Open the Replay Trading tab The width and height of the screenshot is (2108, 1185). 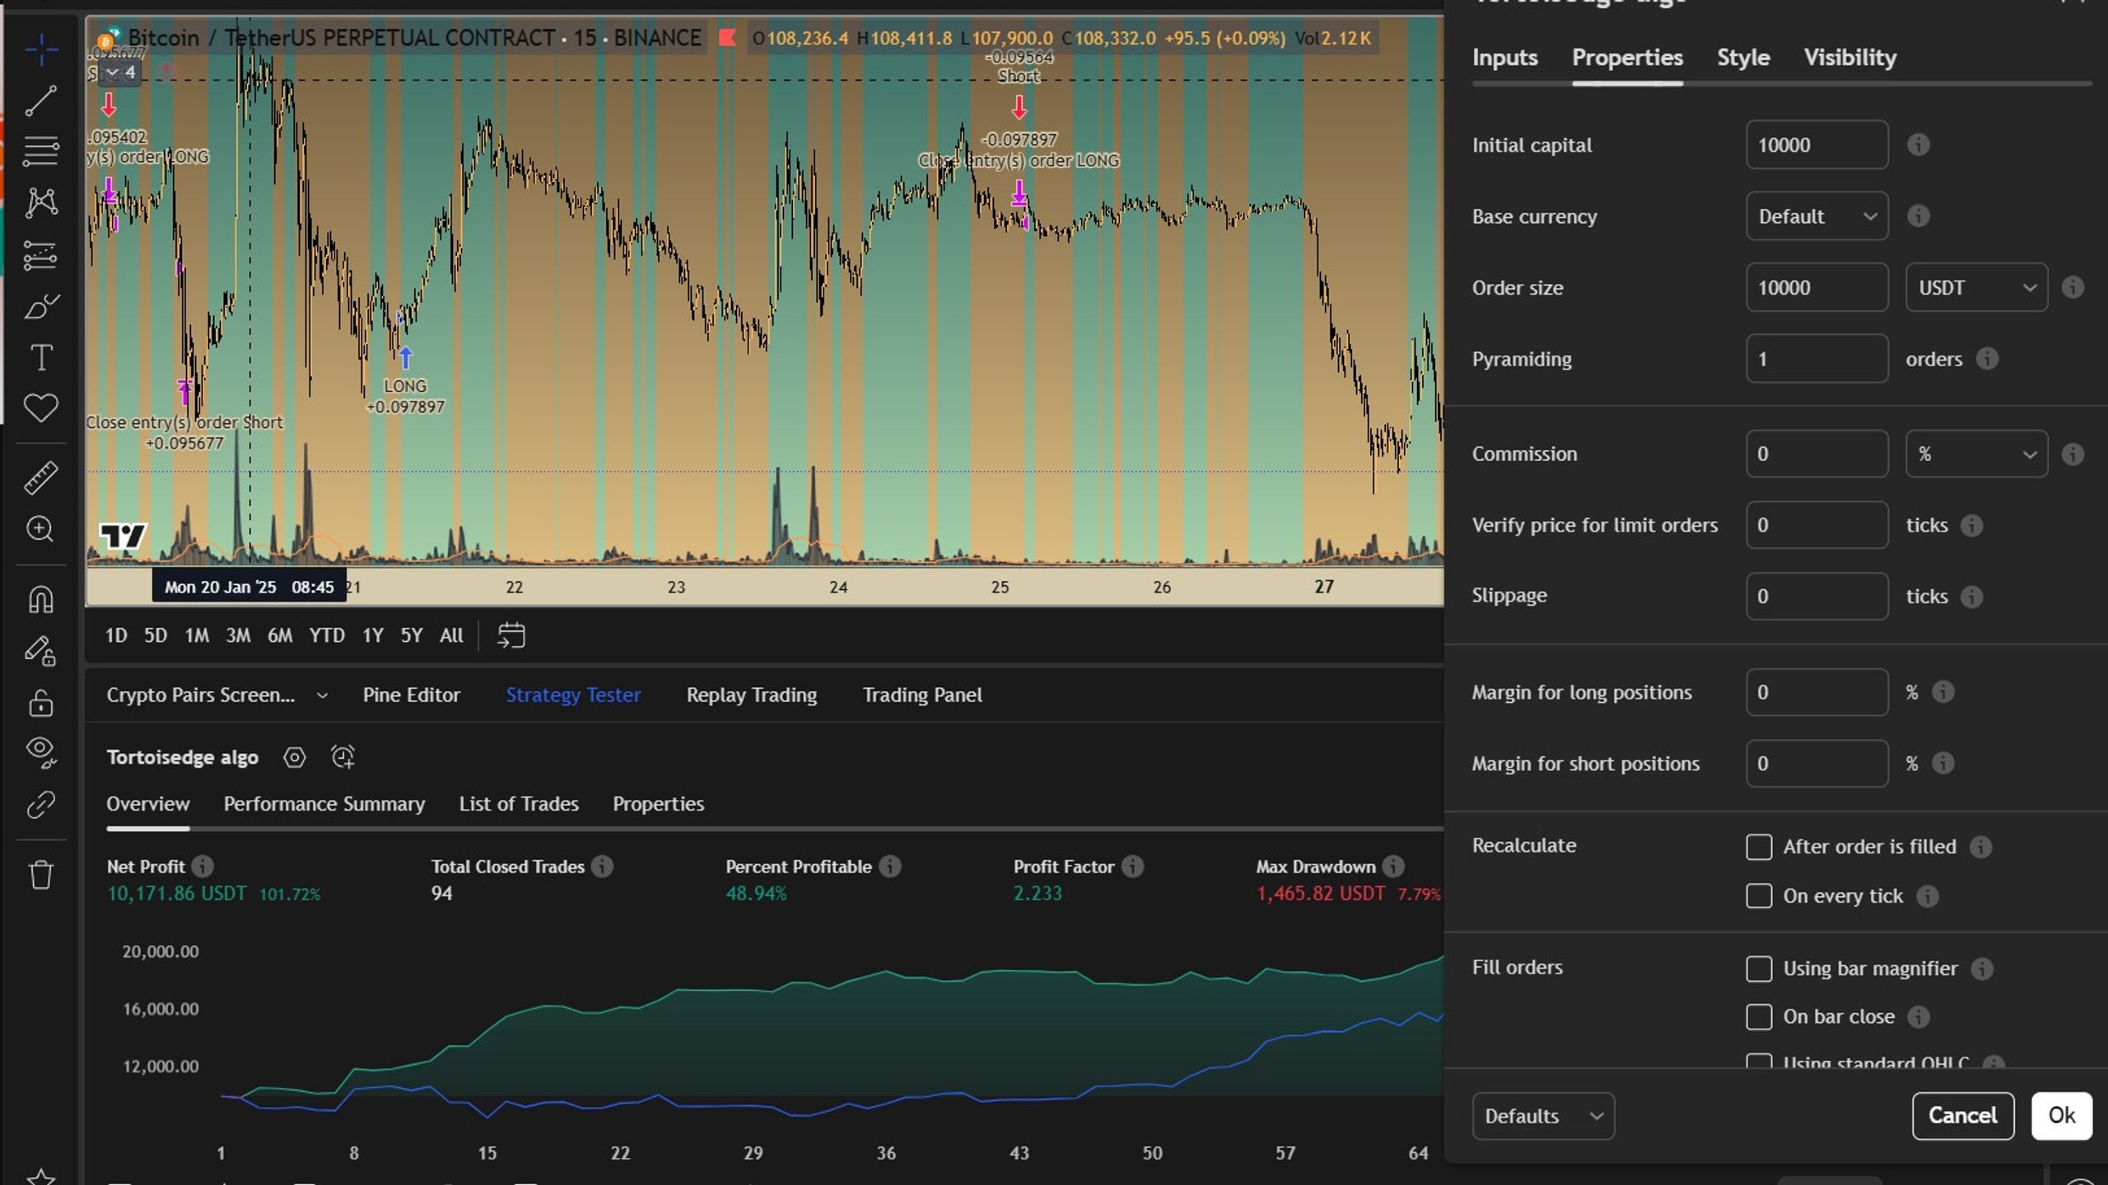[x=751, y=695]
